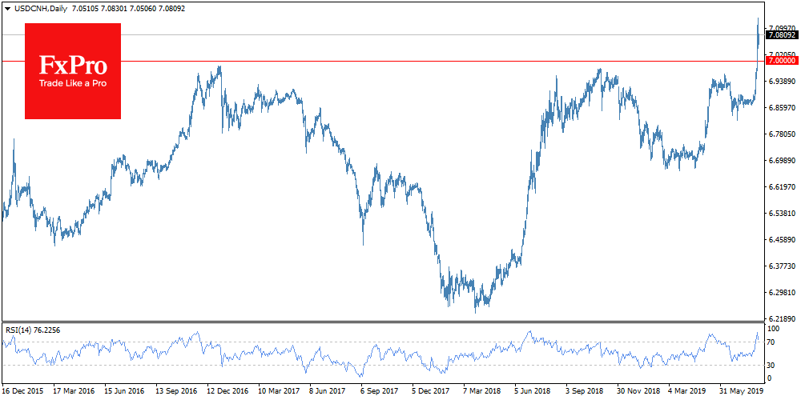Click the 6.21890 price axis label
The height and width of the screenshot is (400, 801).
782,318
